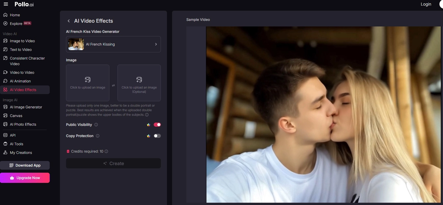Click the Download App button

tap(25, 165)
